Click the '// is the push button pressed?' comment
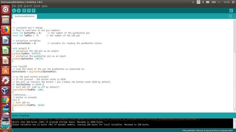236x132 pixels. point(30,77)
